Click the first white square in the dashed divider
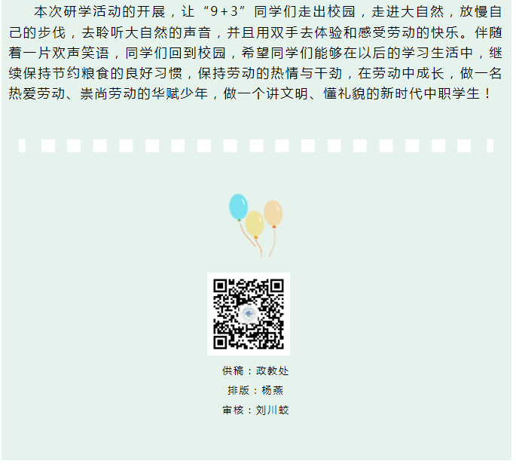 22,147
